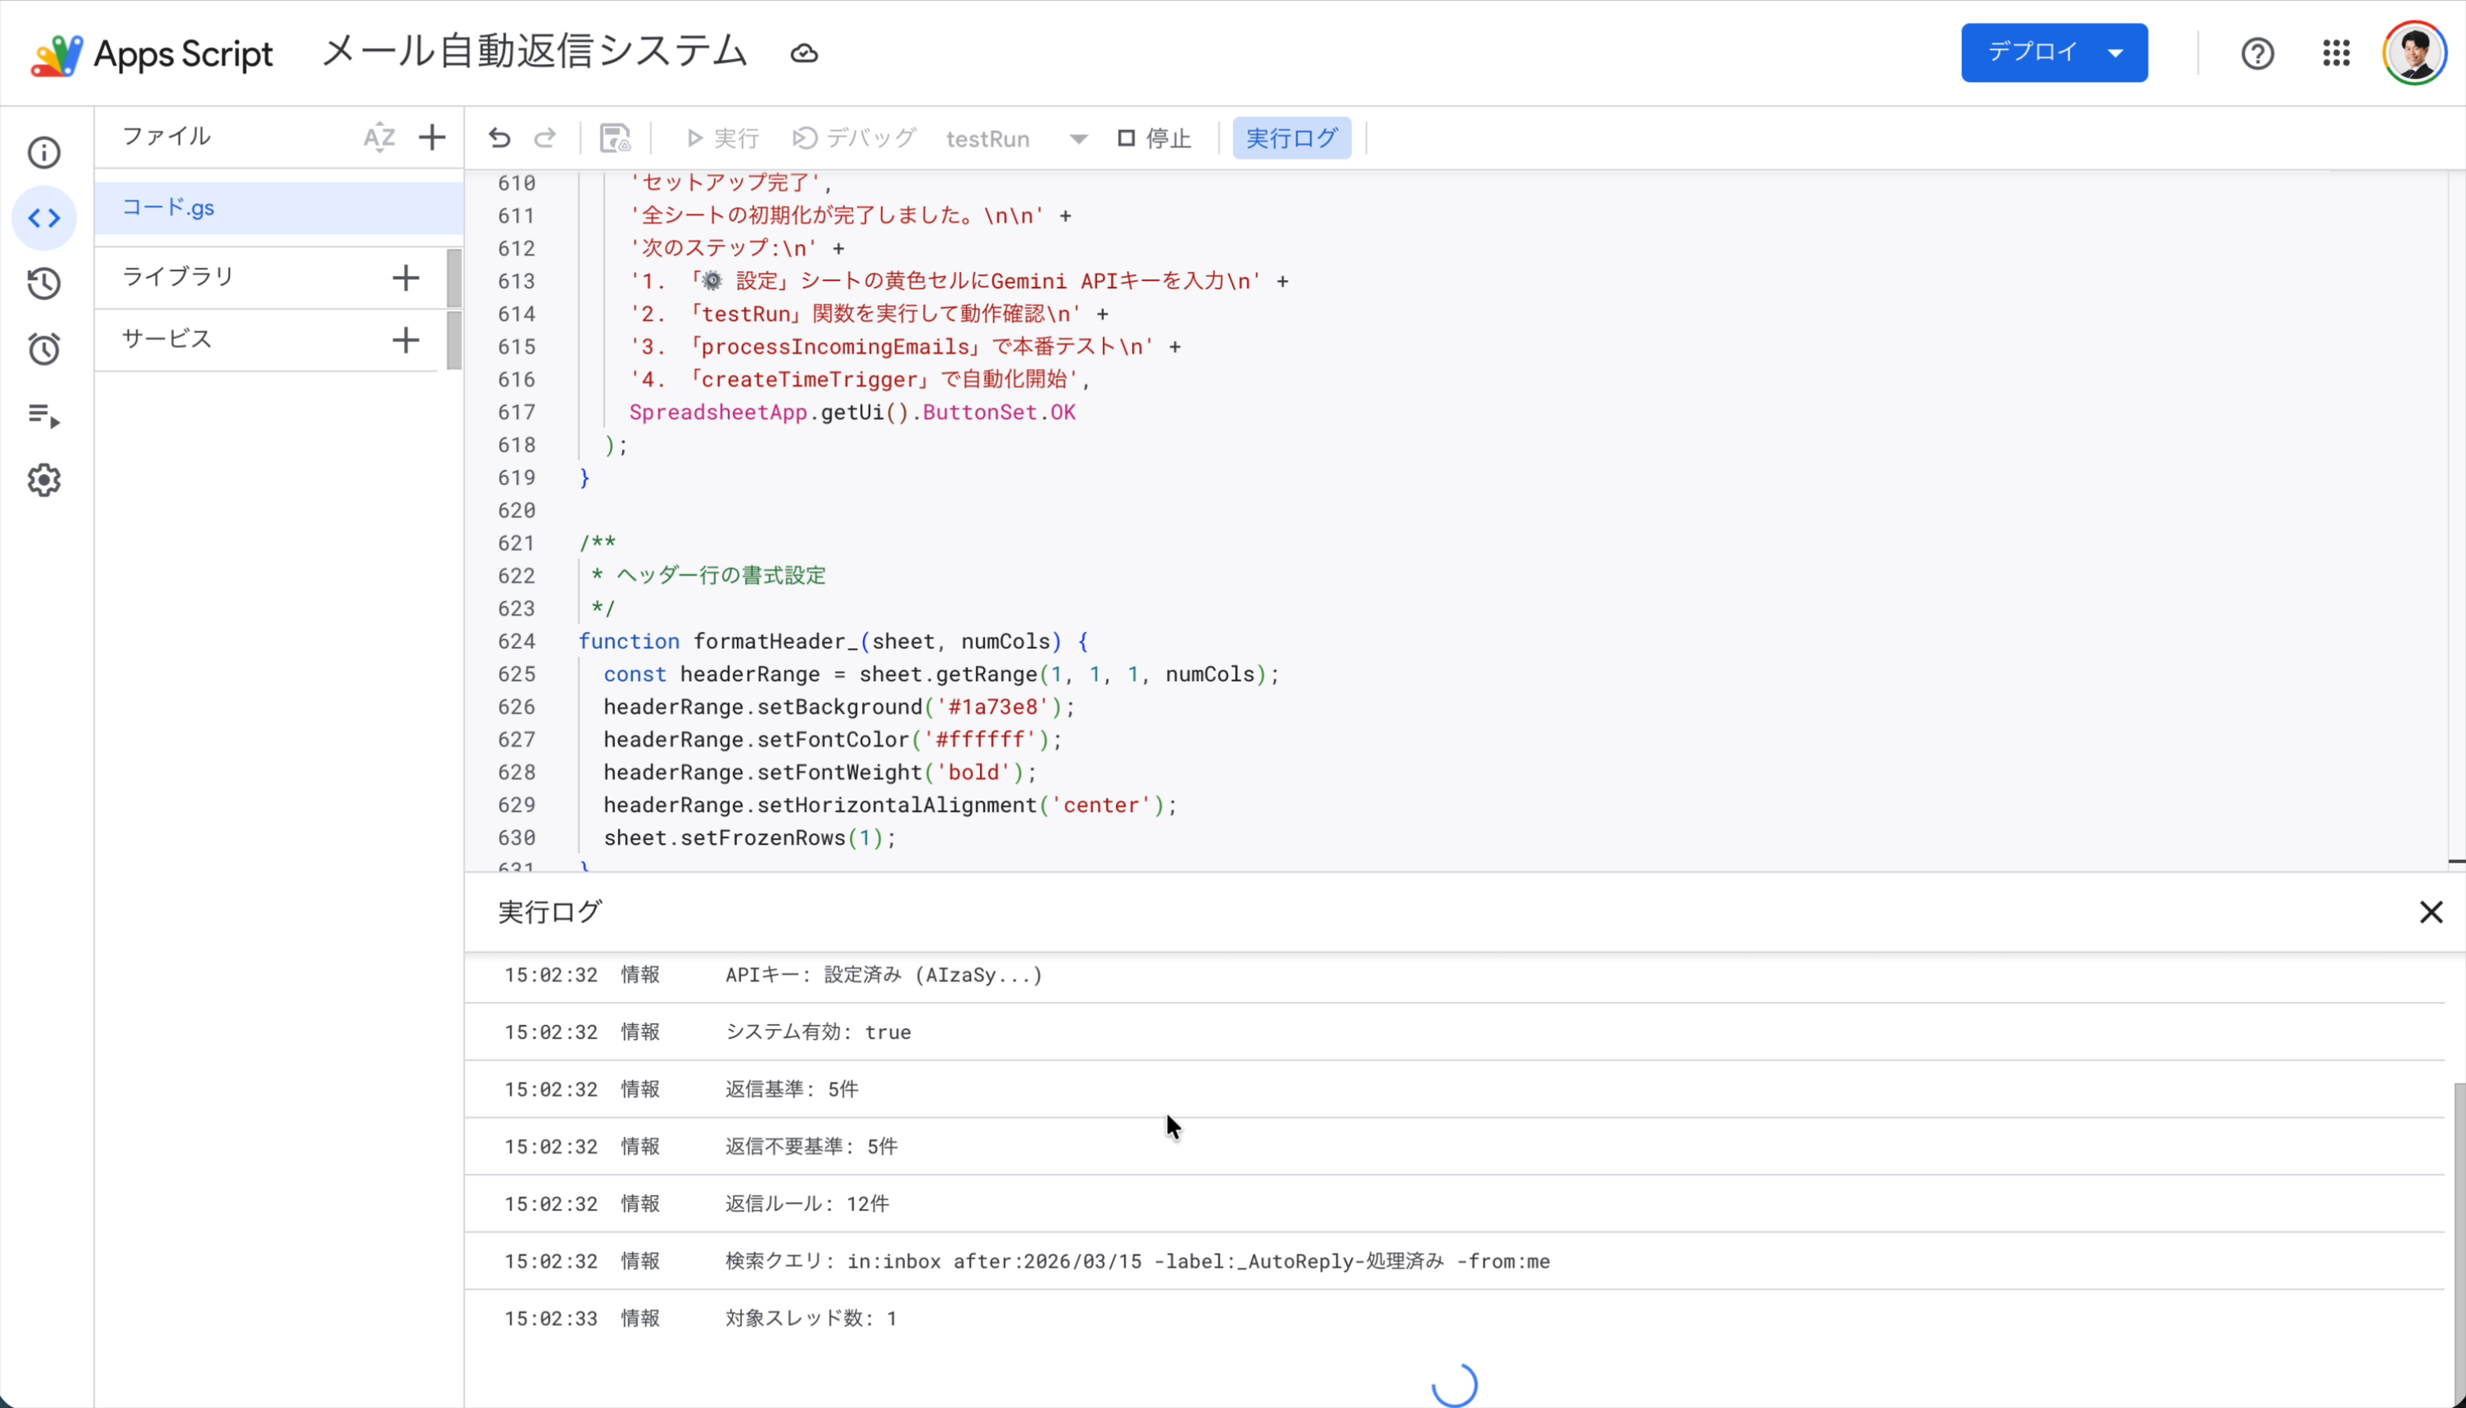Save the project
2466x1408 pixels.
(616, 138)
